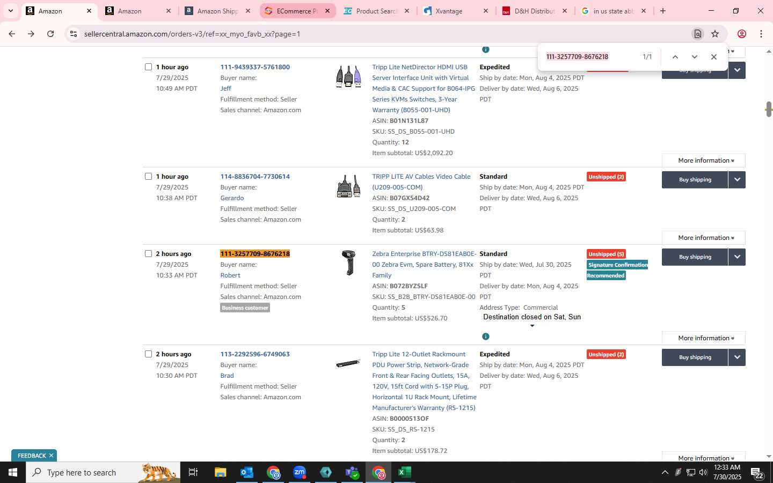Open TRIPP LITE AV Cables Video Cable link
Viewport: 773px width, 483px height.
pyautogui.click(x=421, y=182)
